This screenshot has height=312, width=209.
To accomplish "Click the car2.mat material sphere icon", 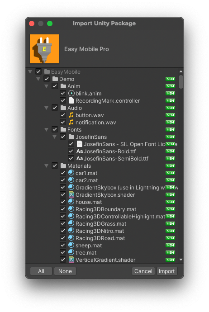I will 71,180.
